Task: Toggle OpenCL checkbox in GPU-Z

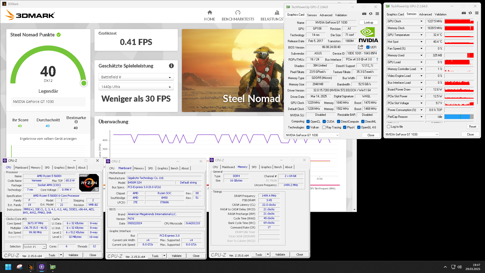Action: [308, 122]
